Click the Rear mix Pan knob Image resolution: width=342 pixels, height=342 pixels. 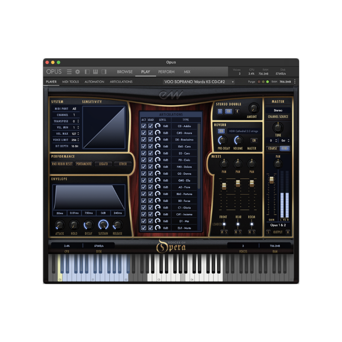coord(238,163)
